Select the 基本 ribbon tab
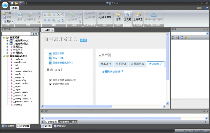Screen dimensions: 210x133 point(14,8)
